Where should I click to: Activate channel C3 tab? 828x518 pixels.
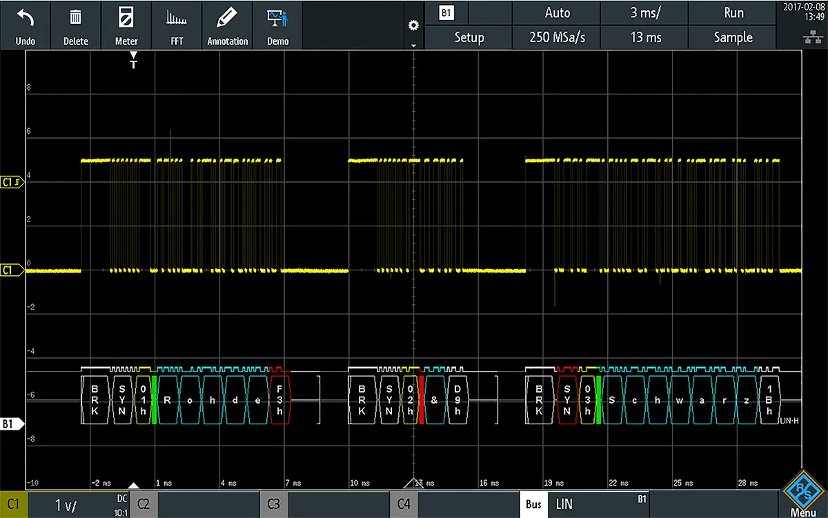click(273, 505)
